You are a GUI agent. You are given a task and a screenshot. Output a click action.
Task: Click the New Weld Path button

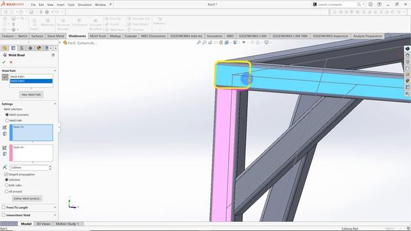coord(31,94)
